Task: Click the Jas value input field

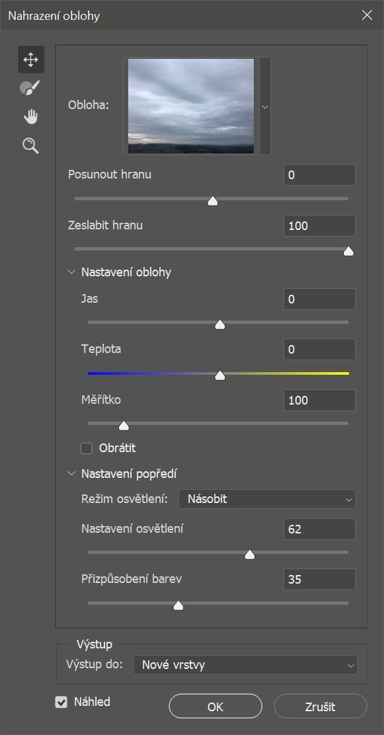Action: tap(319, 299)
